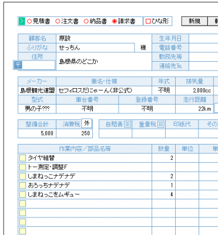Click the 消費税 value 250

click(75, 133)
